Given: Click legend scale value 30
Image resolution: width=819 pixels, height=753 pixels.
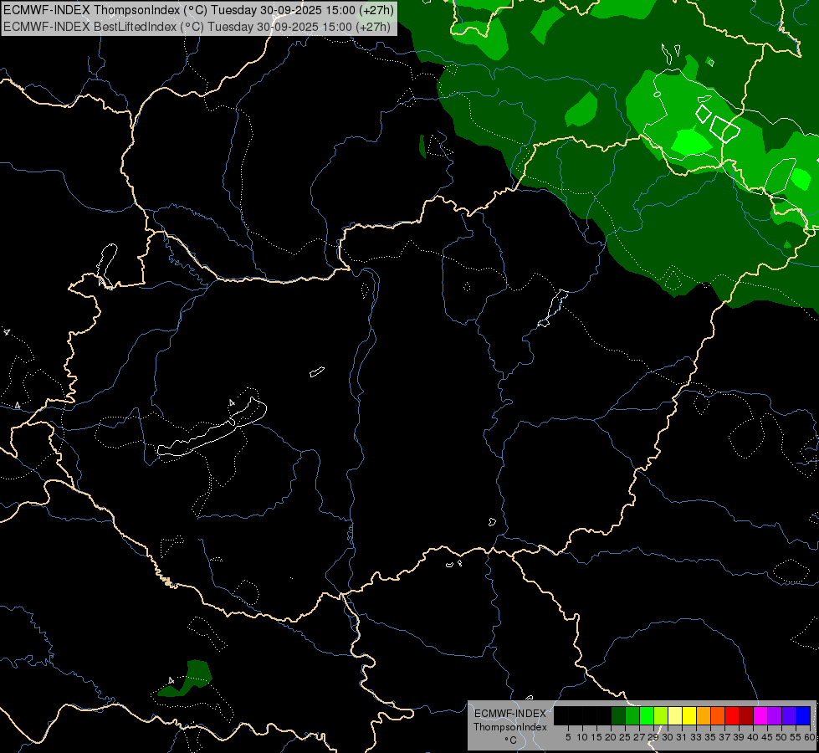Looking at the screenshot, I should pyautogui.click(x=668, y=737).
